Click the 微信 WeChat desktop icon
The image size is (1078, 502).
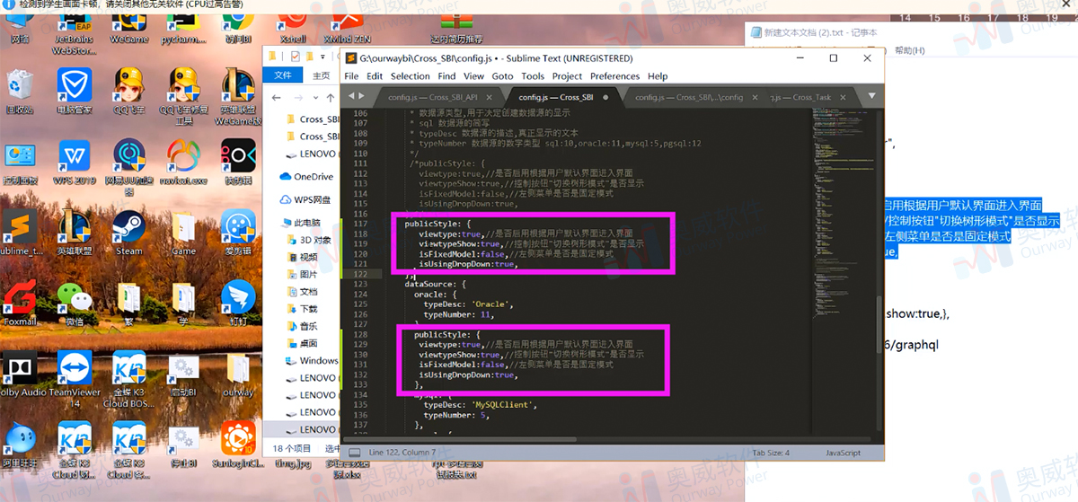click(75, 304)
